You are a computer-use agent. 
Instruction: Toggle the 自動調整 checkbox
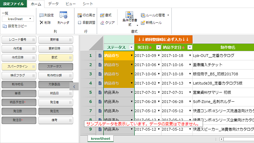point(80,23)
